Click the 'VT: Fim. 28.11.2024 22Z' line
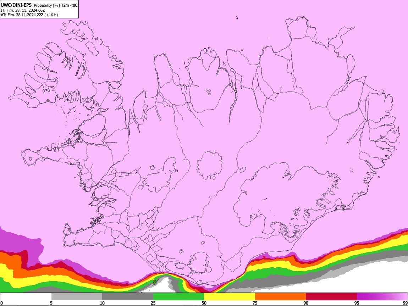This screenshot has width=408, height=306. [x=22, y=15]
